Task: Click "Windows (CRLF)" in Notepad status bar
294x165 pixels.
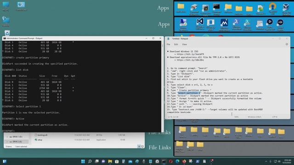Action: point(254,117)
